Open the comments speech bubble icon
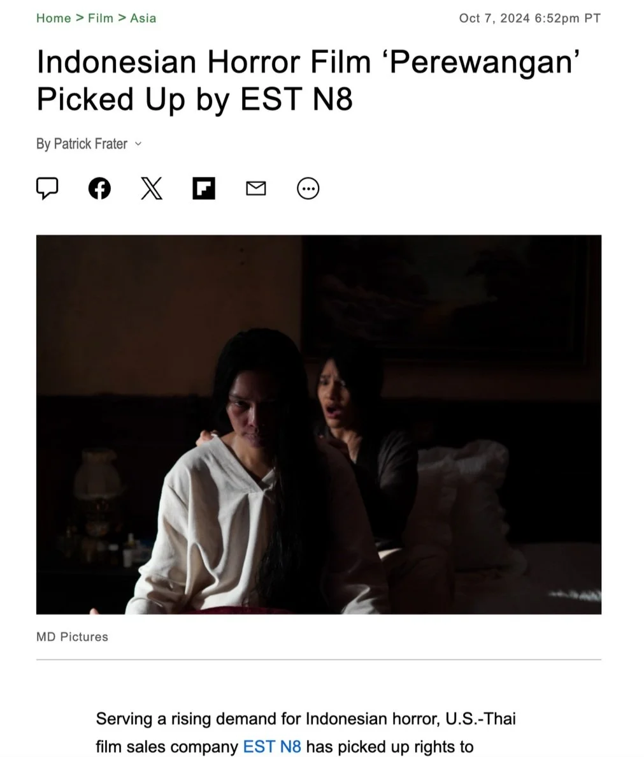Screen dimensions: 644x757 click(x=47, y=188)
